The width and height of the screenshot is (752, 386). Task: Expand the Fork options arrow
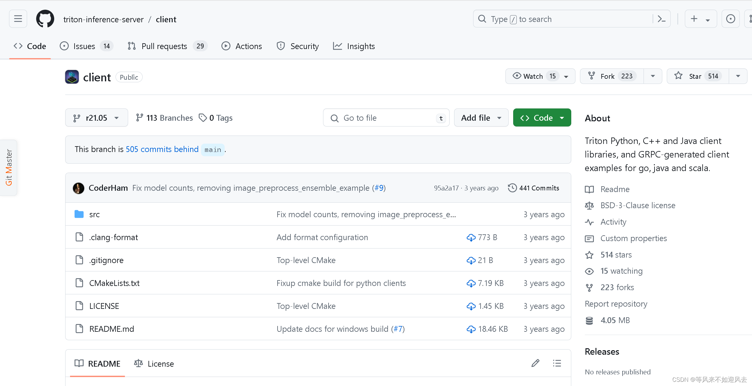pyautogui.click(x=653, y=76)
